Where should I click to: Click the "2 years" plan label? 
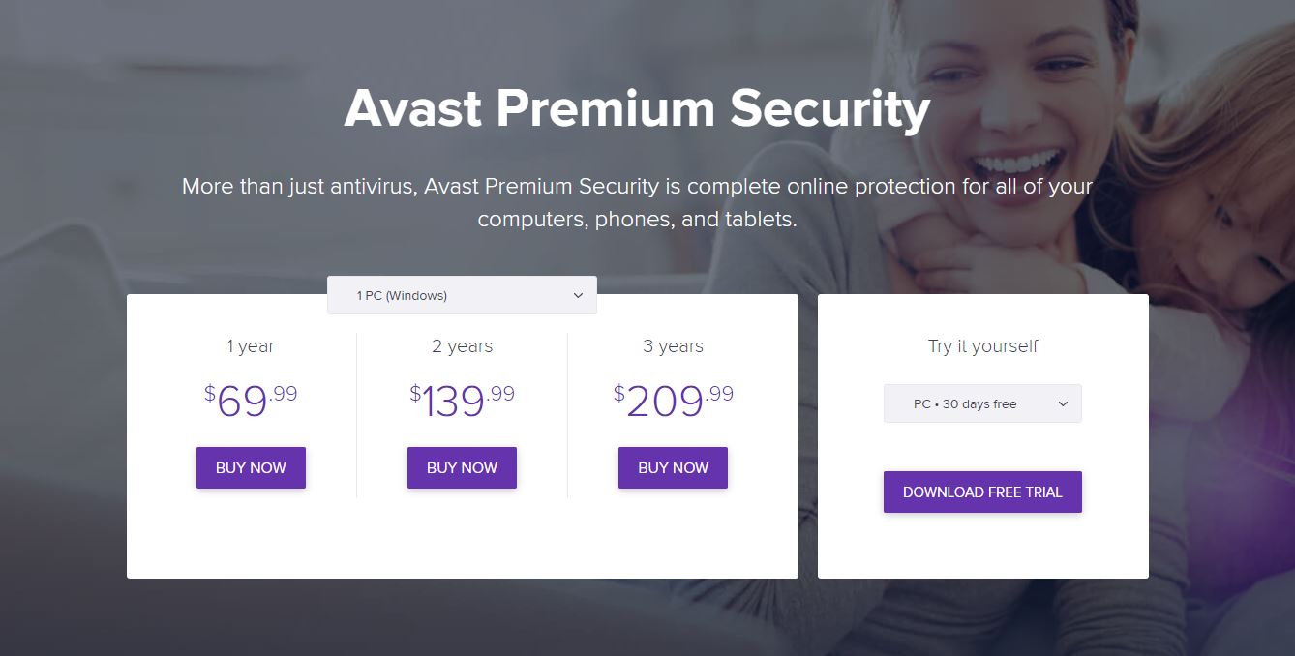(x=462, y=346)
